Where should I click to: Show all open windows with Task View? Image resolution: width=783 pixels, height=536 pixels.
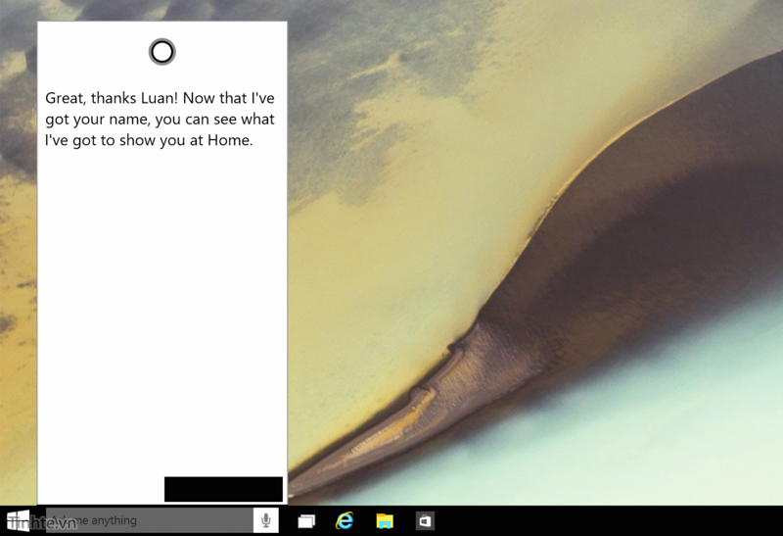click(306, 521)
